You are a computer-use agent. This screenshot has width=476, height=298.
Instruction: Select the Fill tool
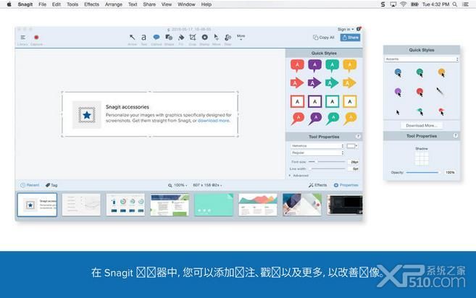(x=181, y=38)
